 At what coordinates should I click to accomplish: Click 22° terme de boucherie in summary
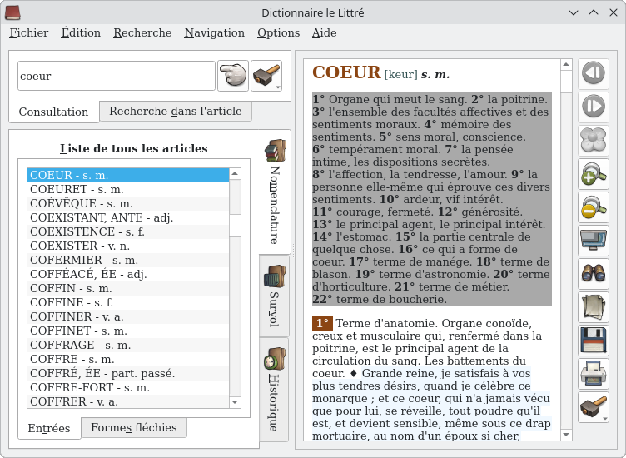pyautogui.click(x=380, y=300)
